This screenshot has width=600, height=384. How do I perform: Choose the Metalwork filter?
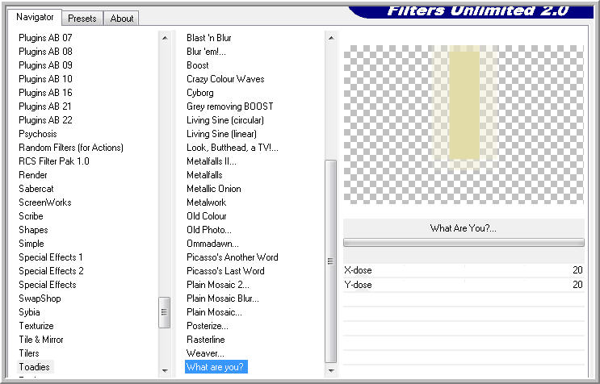(206, 202)
